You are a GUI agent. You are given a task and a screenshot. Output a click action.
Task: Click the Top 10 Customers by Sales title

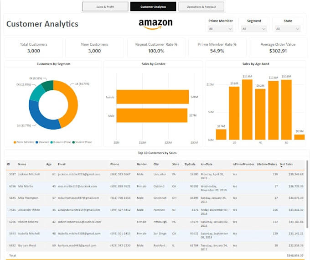click(x=157, y=153)
